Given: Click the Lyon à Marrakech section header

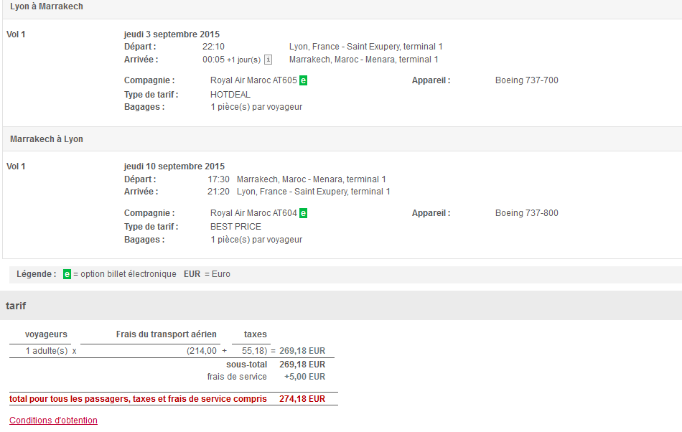Looking at the screenshot, I should pyautogui.click(x=47, y=6).
